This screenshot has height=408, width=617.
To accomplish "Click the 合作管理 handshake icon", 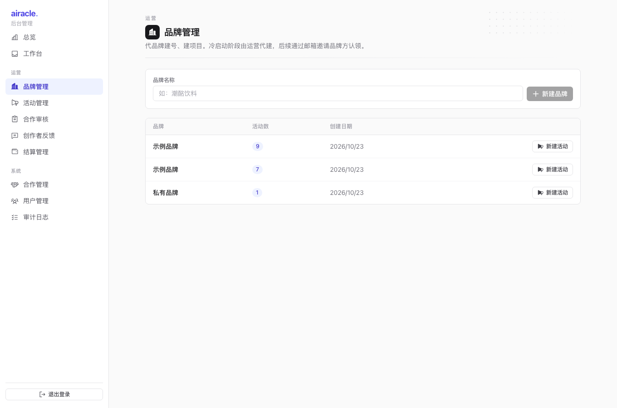I will (15, 185).
